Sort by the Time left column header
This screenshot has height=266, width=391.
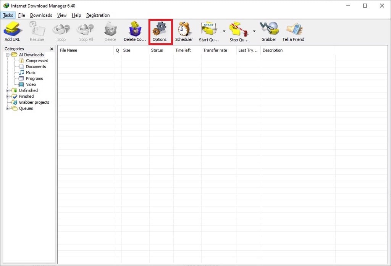click(x=187, y=50)
